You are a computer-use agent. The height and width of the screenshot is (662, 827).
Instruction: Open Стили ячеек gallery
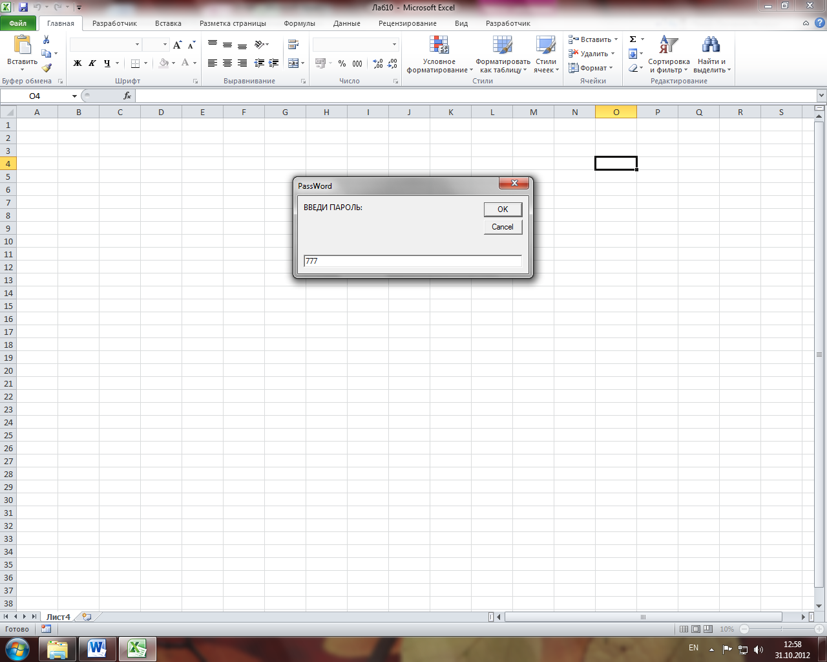click(x=546, y=54)
